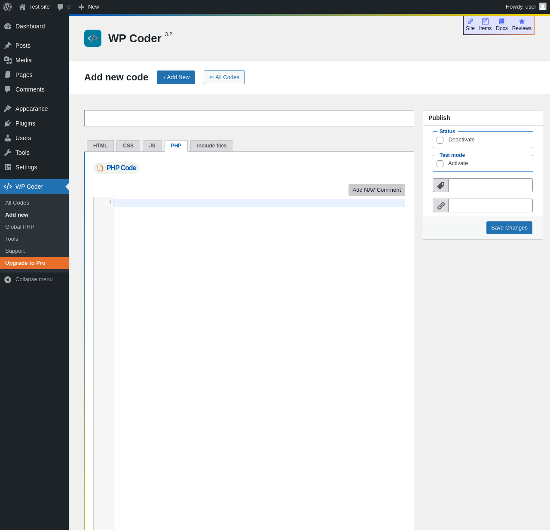Open the Site link icon

(x=471, y=21)
